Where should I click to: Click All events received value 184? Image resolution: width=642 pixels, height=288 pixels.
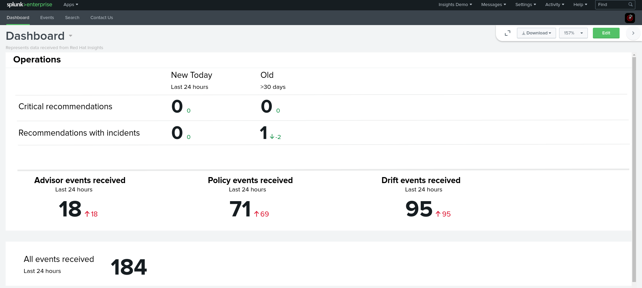tap(129, 267)
